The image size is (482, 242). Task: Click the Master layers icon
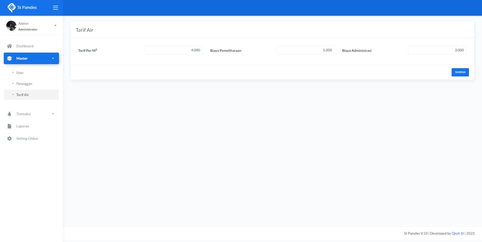(x=10, y=58)
